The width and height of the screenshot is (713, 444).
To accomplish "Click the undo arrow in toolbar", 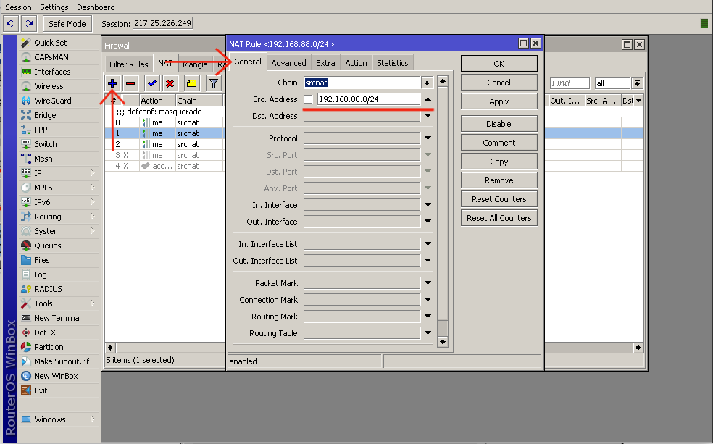I will tap(11, 24).
